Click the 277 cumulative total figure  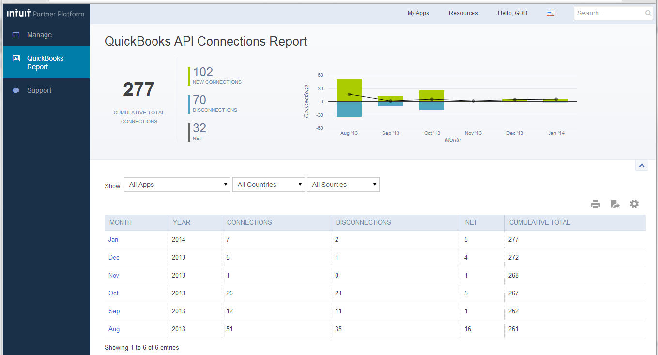coord(139,90)
